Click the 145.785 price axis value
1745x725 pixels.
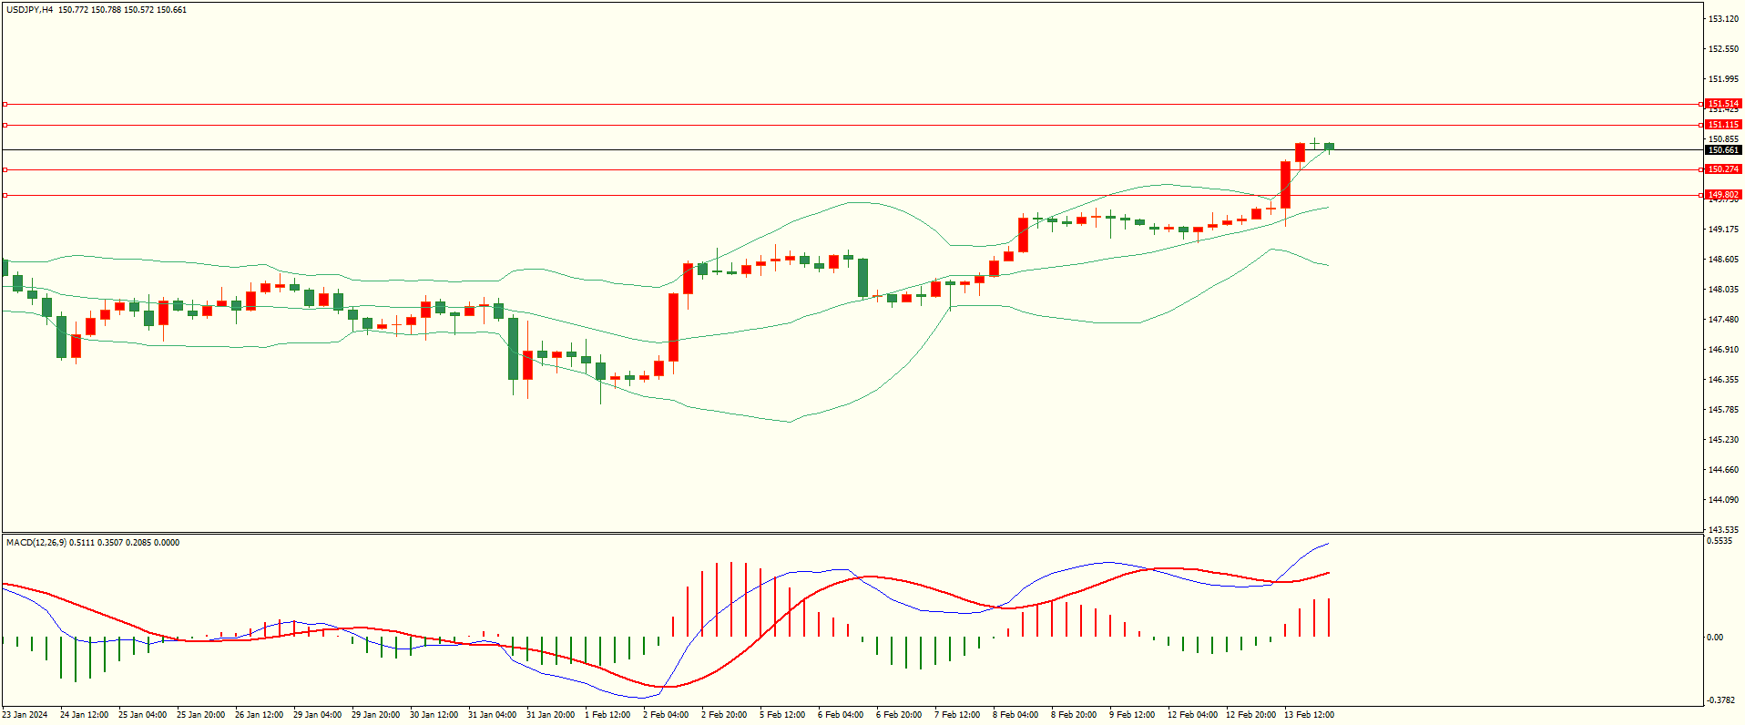coord(1723,410)
